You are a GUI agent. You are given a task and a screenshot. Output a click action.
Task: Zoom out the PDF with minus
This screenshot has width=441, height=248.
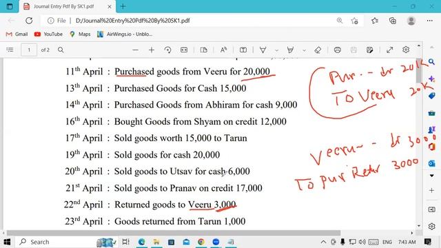click(135, 50)
